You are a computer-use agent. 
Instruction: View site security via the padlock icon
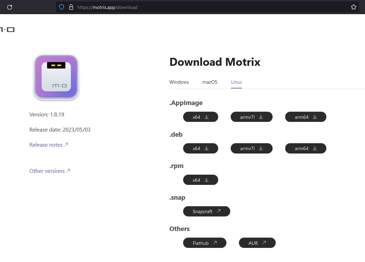[71, 7]
